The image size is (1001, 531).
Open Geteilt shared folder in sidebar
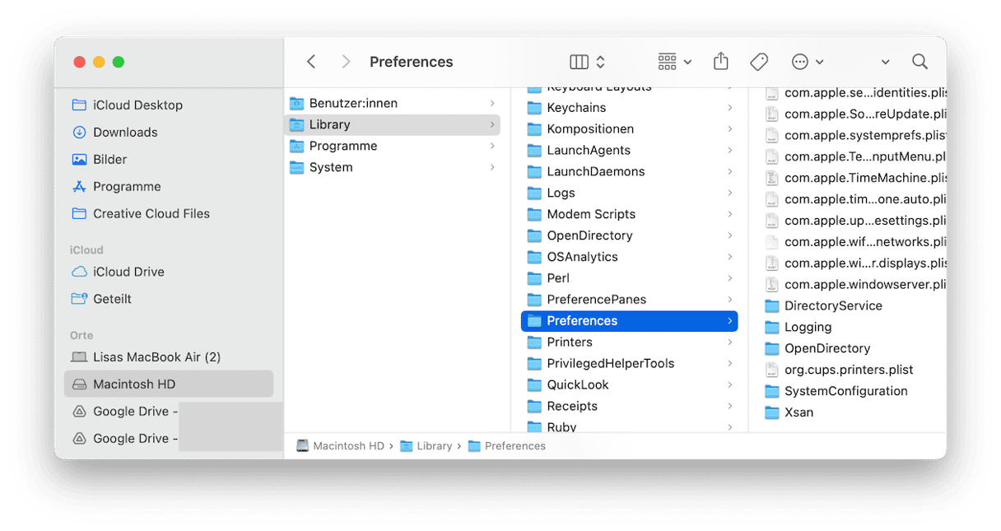coord(169,299)
